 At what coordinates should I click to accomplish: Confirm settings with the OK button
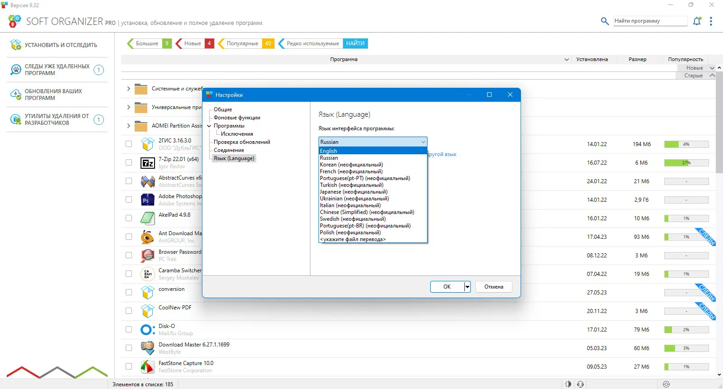coord(447,287)
